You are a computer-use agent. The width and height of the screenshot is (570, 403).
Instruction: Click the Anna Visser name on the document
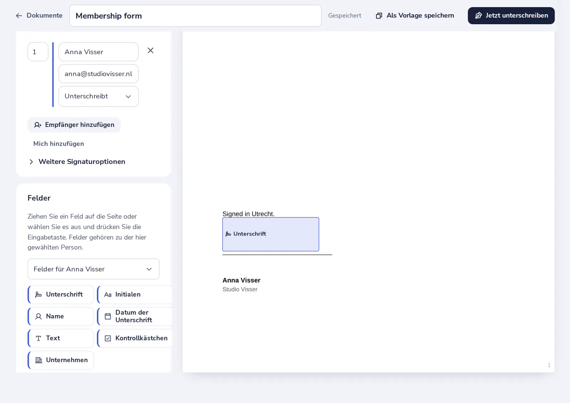point(241,280)
